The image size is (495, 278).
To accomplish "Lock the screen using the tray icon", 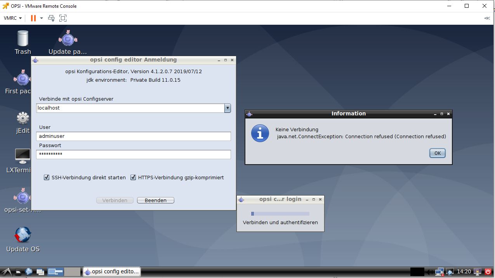I will pos(478,272).
